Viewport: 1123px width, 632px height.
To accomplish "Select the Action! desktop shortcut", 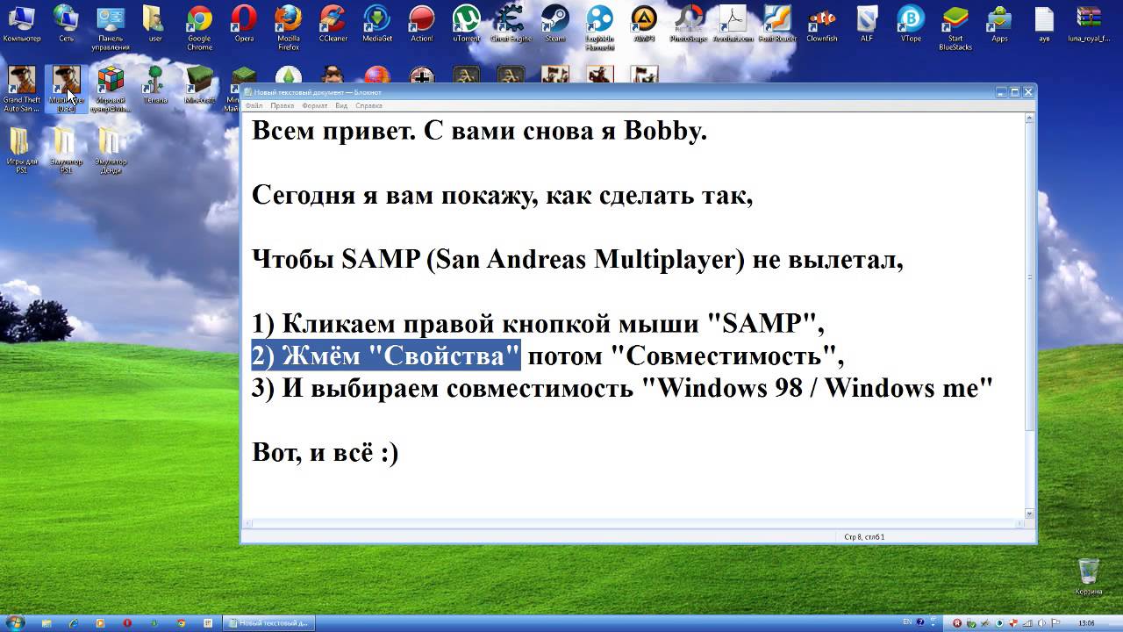I will tap(422, 24).
